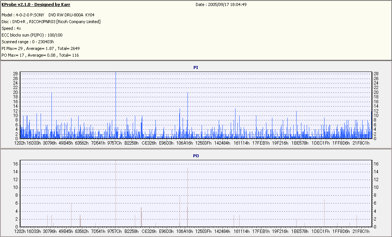Click '1FF8D6h' on the PO chart x-axis
The width and height of the screenshot is (392, 237).
[x=341, y=231]
